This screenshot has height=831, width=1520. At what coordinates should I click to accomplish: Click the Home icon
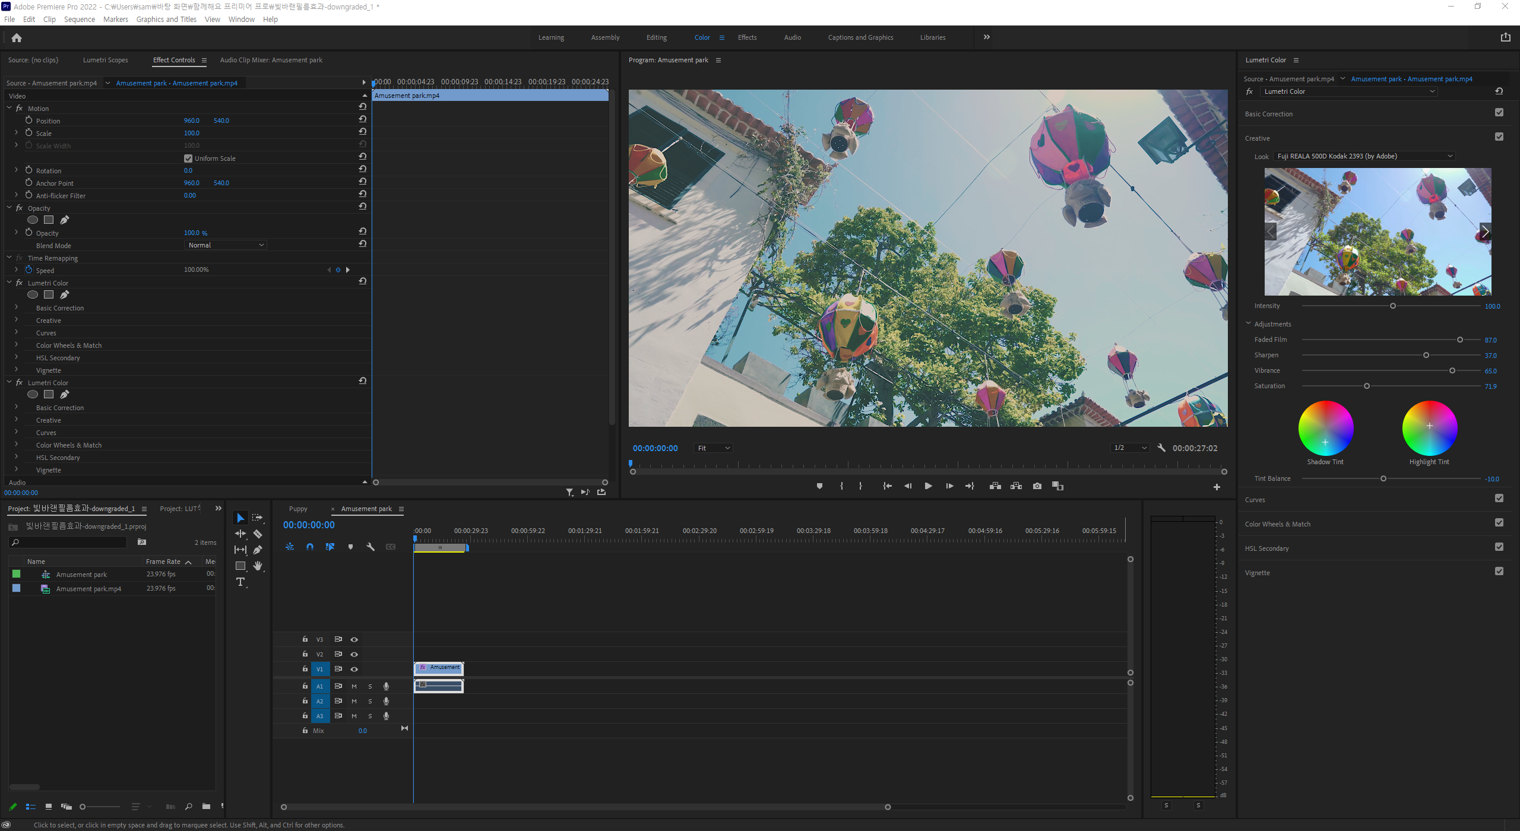(17, 38)
